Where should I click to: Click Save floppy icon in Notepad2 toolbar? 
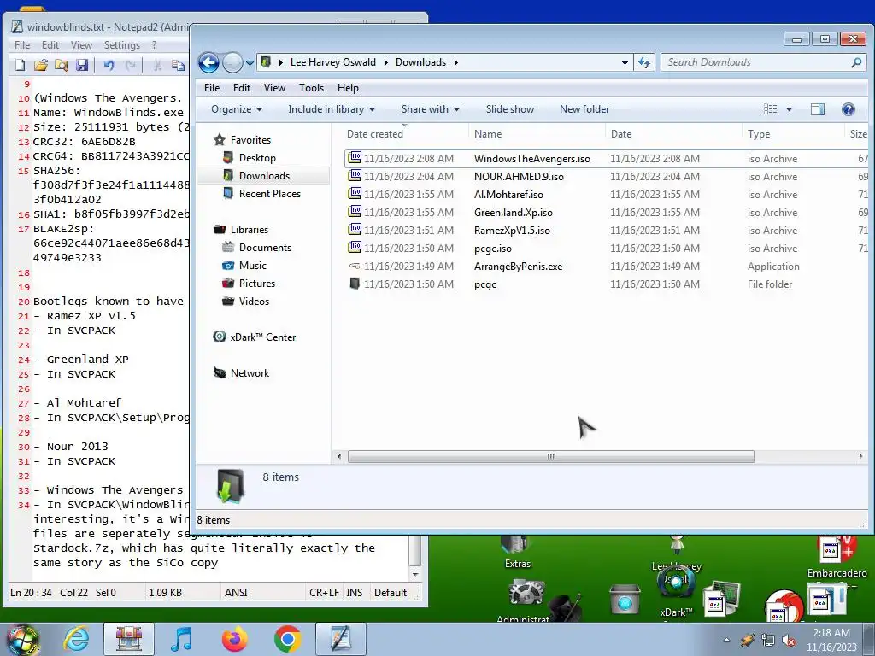[82, 65]
